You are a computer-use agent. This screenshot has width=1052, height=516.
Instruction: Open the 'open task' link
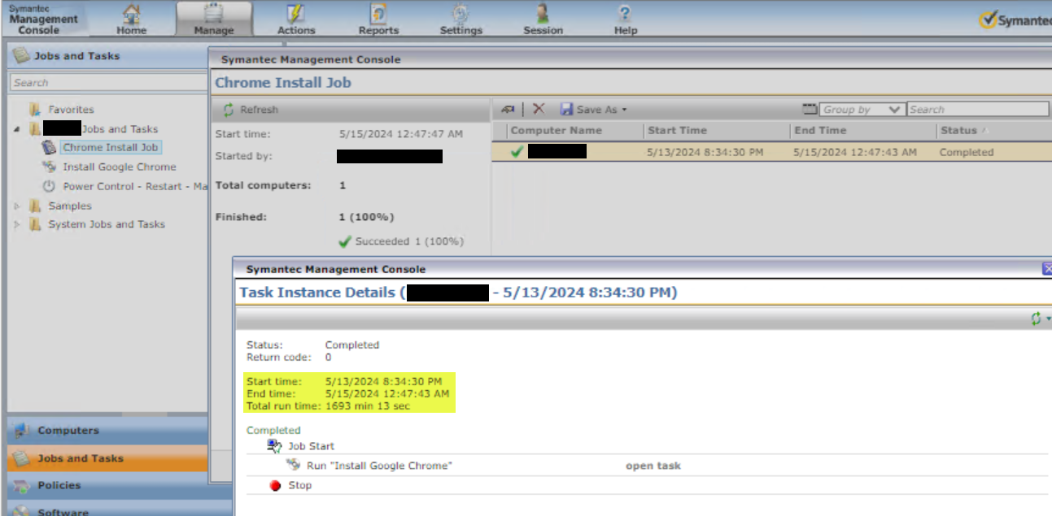point(653,466)
